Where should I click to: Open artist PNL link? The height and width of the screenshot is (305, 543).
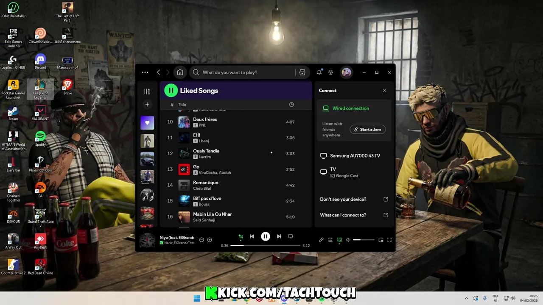(x=202, y=125)
